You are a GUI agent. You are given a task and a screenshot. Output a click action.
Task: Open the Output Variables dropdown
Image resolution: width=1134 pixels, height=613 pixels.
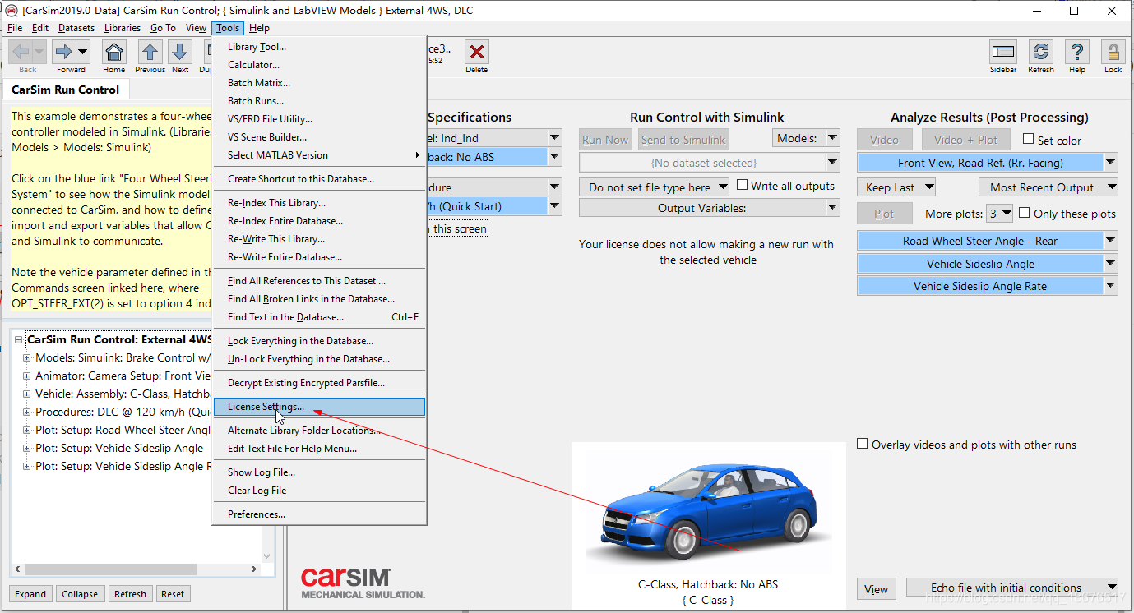point(709,209)
